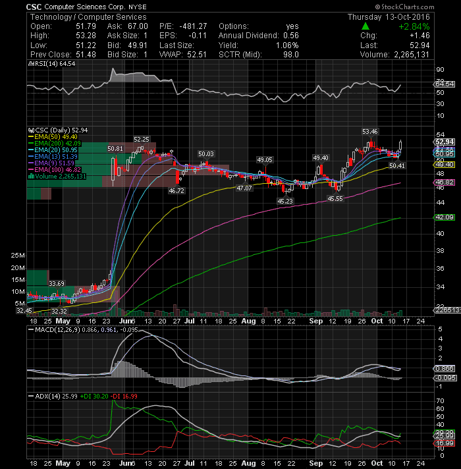Click the 42.09 green tag on price axis
461x469 pixels.
click(445, 217)
